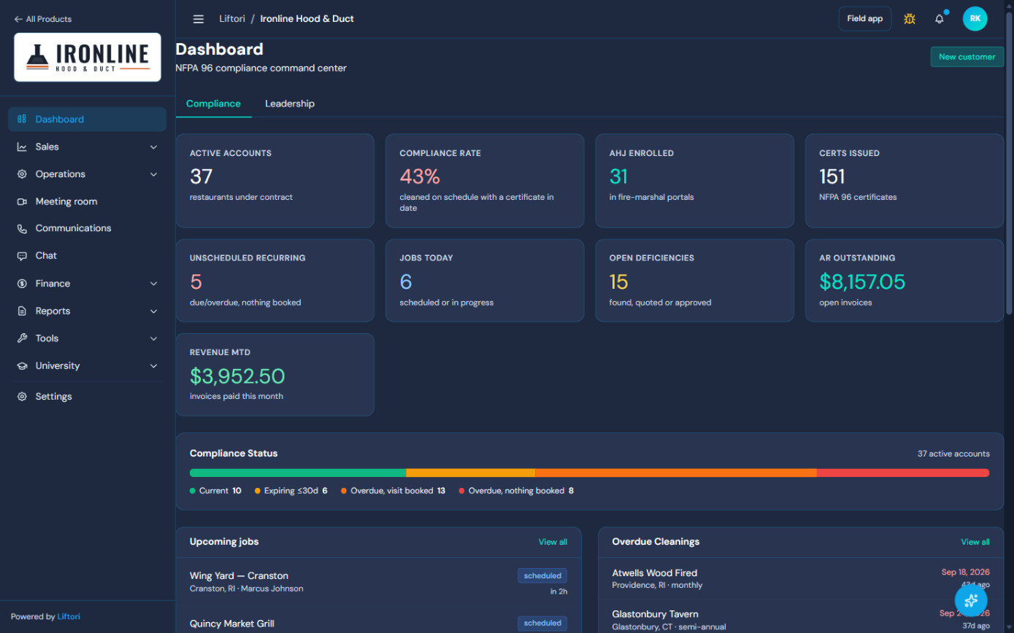Screen dimensions: 1014x633
Task: Select the Quincy Market Grill job
Action: coord(378,621)
